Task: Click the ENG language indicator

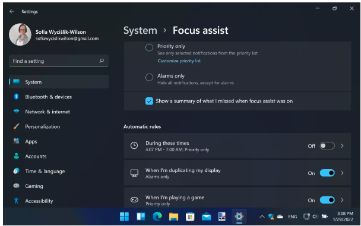Action: pyautogui.click(x=292, y=217)
